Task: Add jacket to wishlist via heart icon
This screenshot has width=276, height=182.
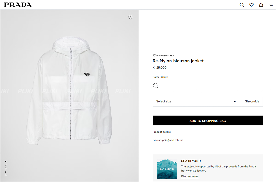Action: (x=130, y=18)
